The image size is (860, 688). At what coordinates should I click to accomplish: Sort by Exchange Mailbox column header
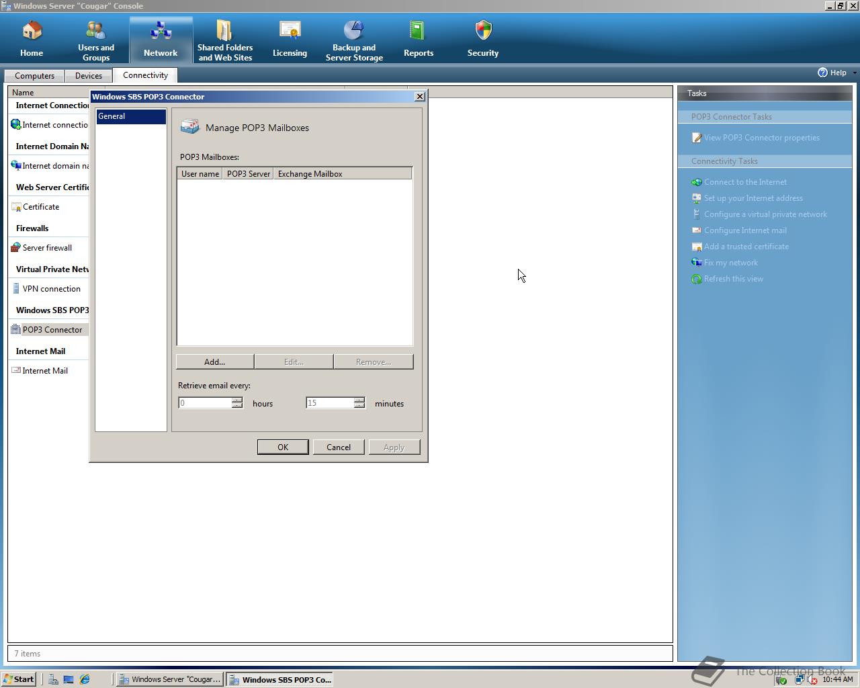pyautogui.click(x=343, y=173)
